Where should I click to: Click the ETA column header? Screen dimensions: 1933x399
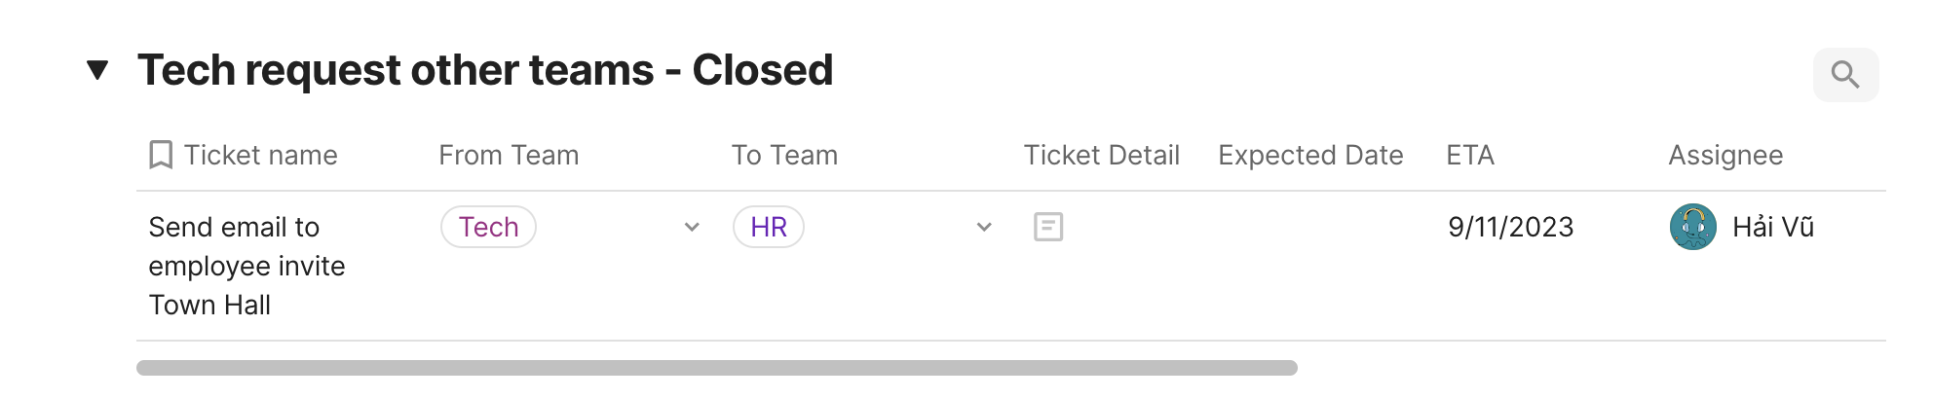(1470, 155)
